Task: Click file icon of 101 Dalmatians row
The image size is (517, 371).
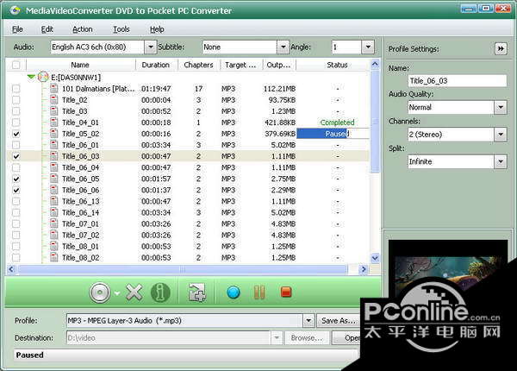Action: 54,89
